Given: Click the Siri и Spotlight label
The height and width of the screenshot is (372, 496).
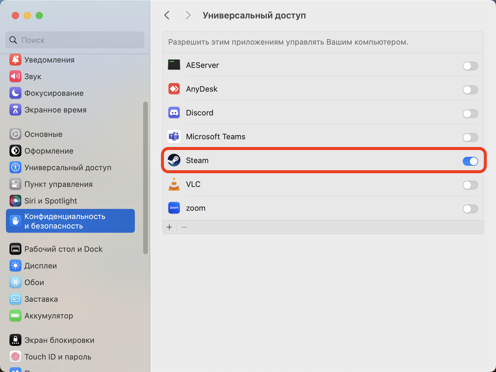Looking at the screenshot, I should click(51, 201).
